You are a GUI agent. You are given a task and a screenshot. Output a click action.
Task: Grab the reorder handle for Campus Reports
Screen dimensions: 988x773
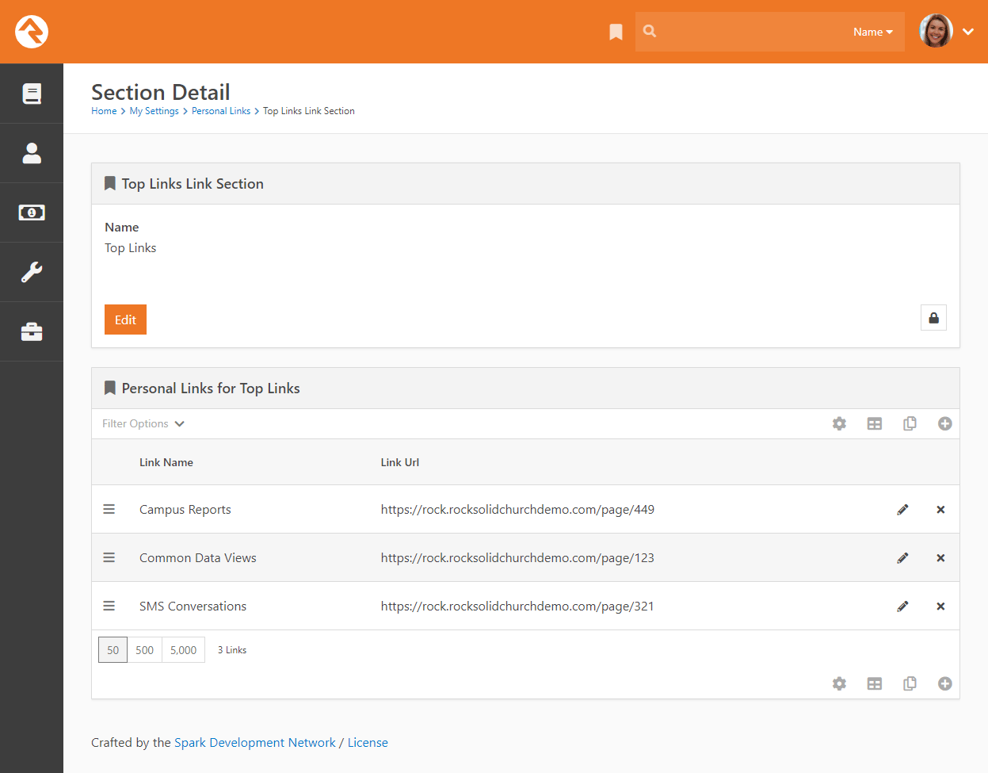click(109, 509)
